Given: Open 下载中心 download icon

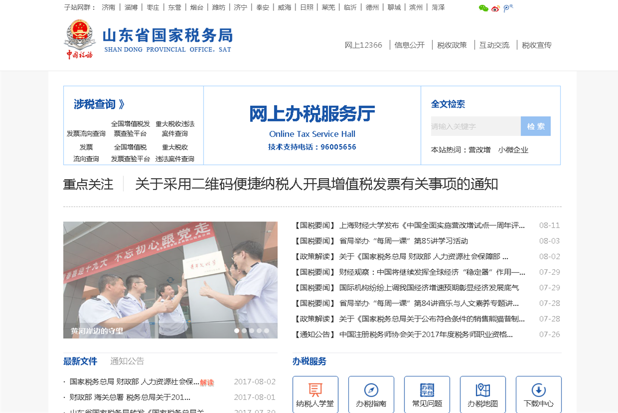Looking at the screenshot, I should [539, 394].
